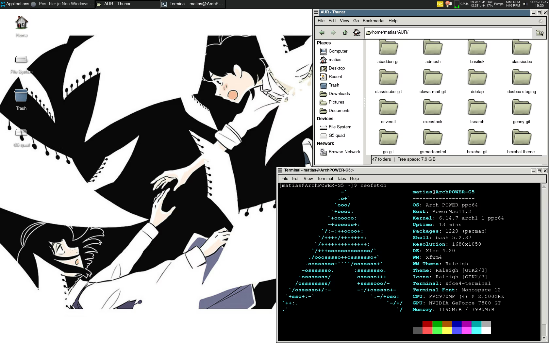Open the Applications menu in the top panel
The height and width of the screenshot is (343, 549).
[15, 4]
